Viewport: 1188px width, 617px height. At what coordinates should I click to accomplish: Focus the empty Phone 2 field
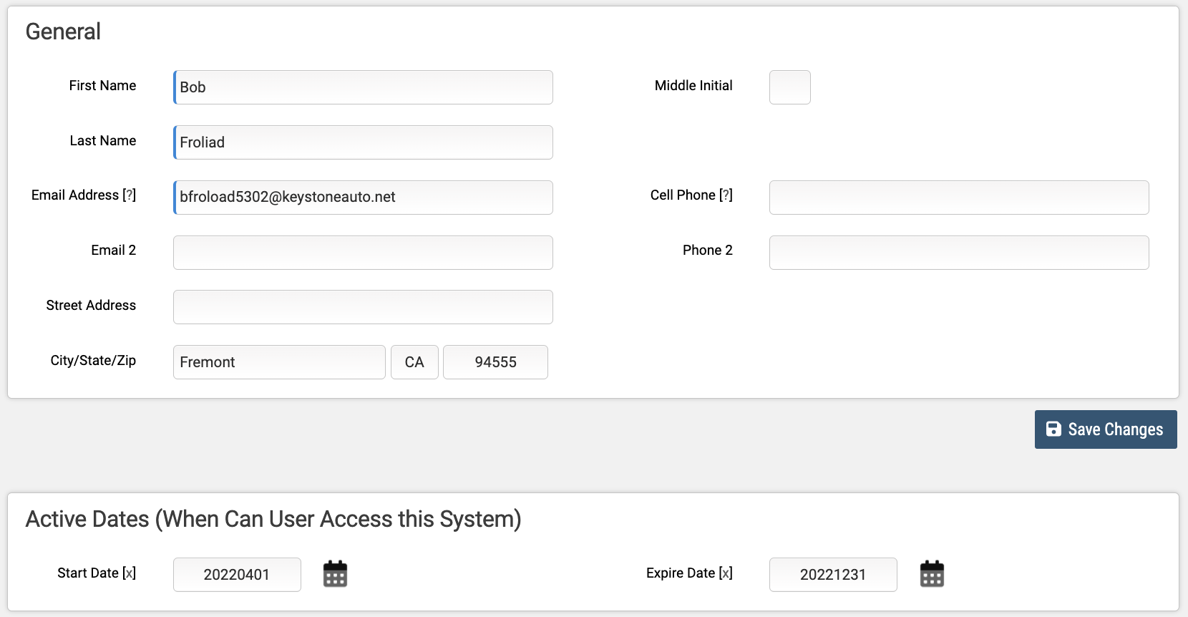pyautogui.click(x=959, y=253)
